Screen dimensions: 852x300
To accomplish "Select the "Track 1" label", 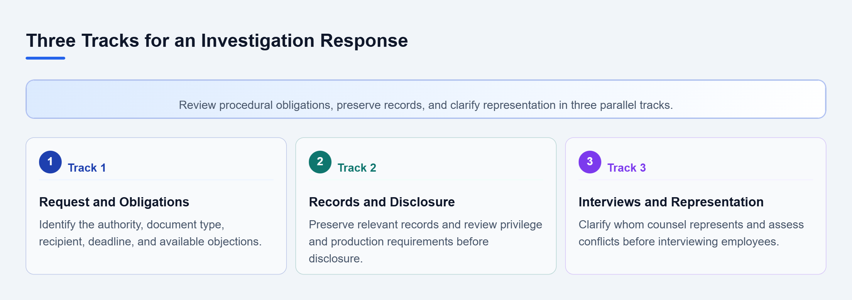I will (87, 168).
